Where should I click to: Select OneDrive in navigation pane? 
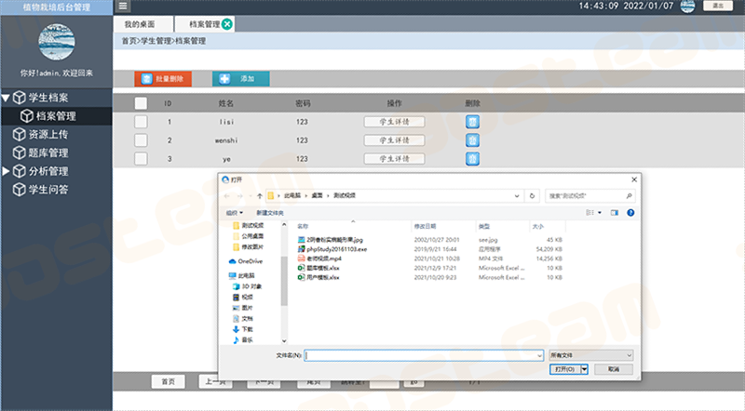tap(246, 261)
